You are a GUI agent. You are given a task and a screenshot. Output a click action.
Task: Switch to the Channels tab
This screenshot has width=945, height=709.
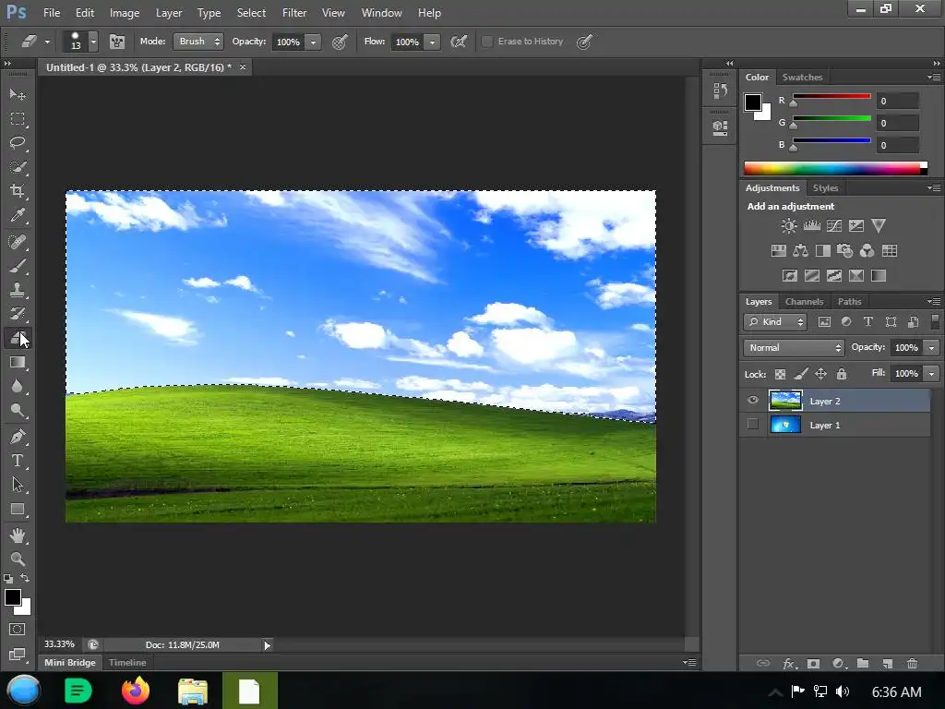804,302
